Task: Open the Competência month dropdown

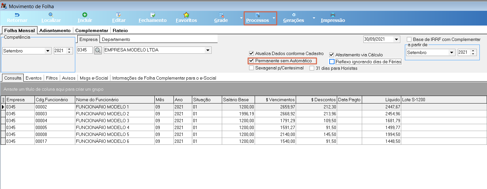Action: 48,51
